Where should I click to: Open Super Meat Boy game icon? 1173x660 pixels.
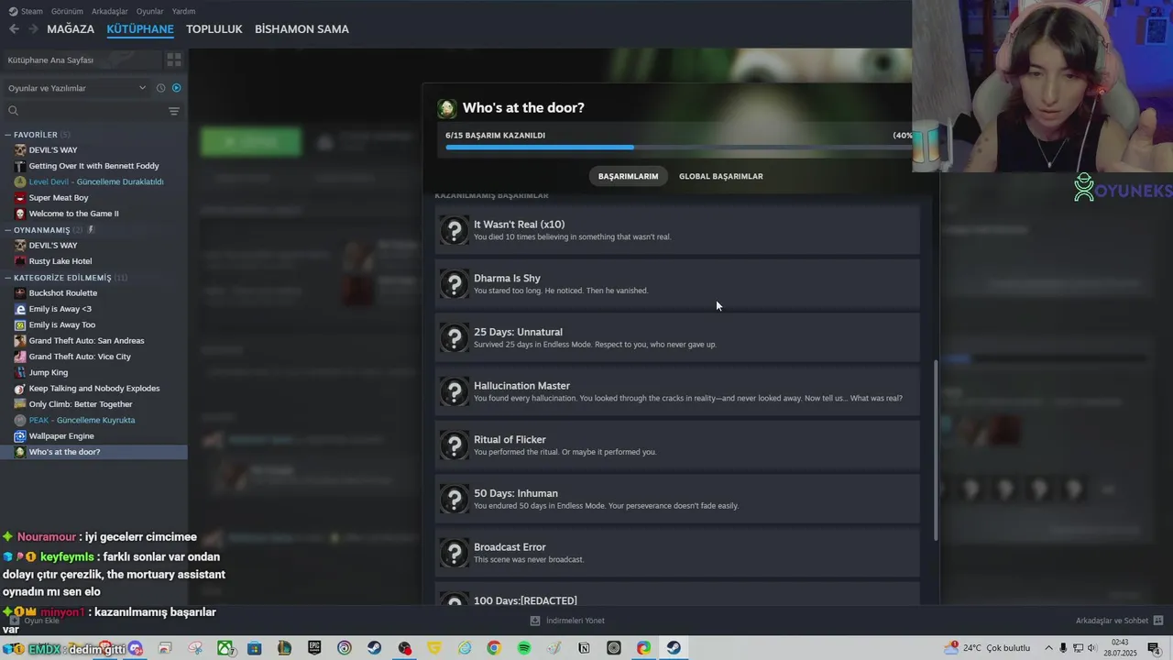(x=20, y=198)
